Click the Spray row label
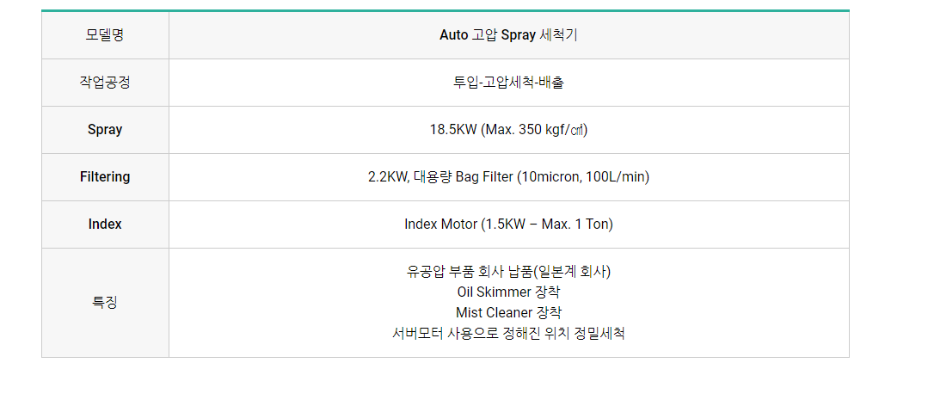Viewport: 928px width, 406px height. [105, 130]
